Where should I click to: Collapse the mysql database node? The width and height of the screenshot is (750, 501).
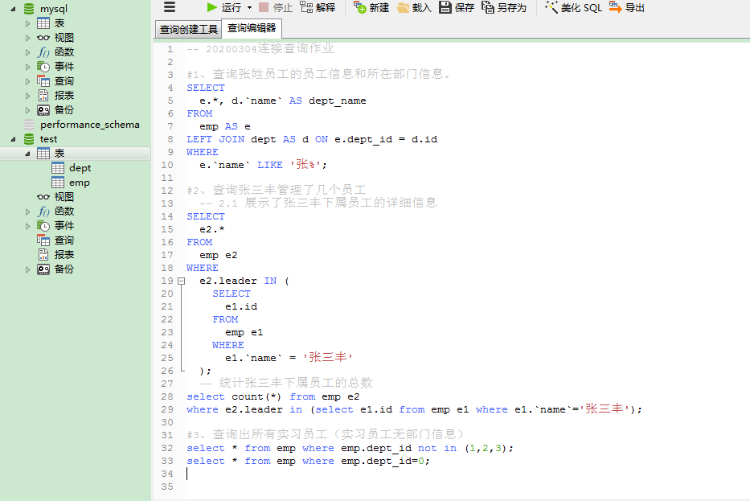click(14, 9)
